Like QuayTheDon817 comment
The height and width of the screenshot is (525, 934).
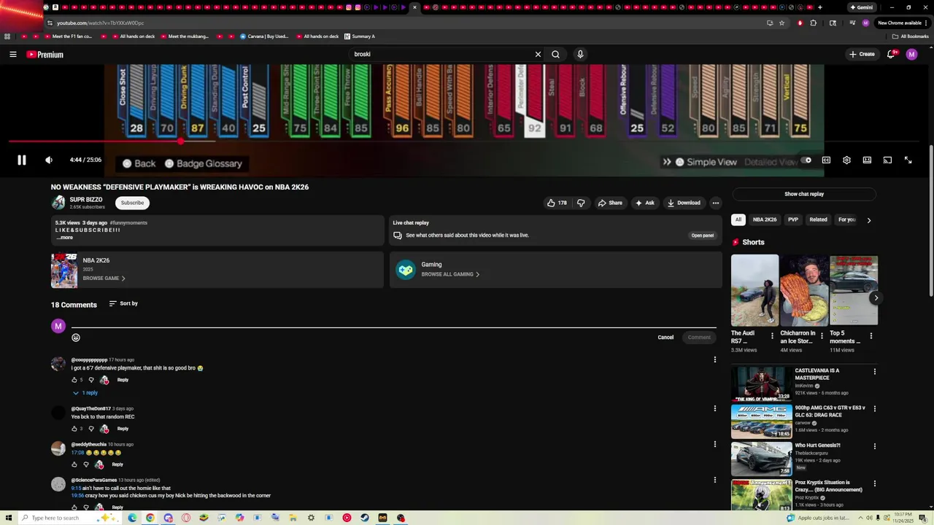click(x=74, y=429)
